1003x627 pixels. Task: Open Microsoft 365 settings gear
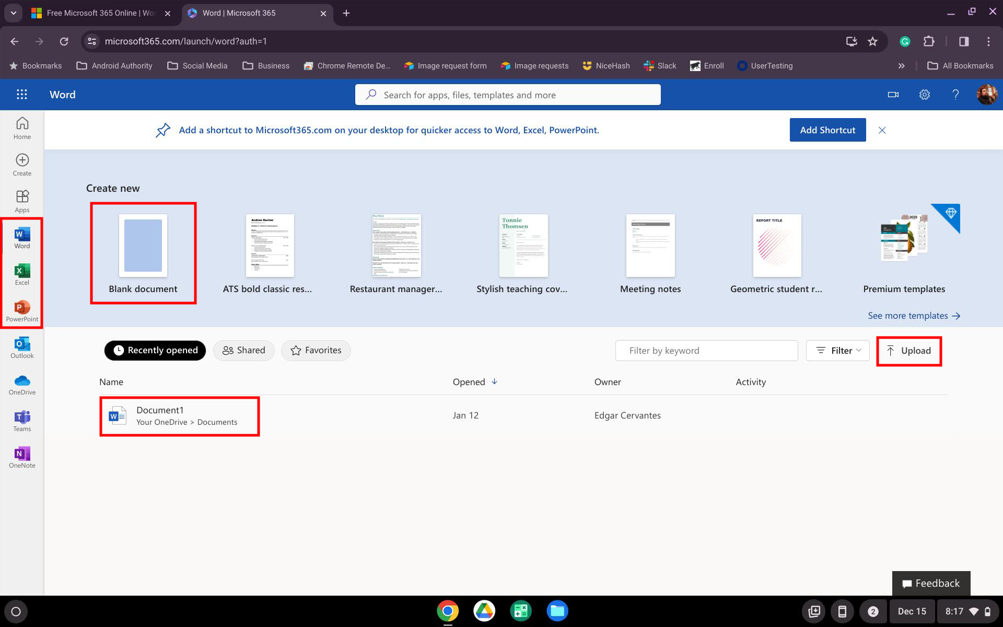924,95
